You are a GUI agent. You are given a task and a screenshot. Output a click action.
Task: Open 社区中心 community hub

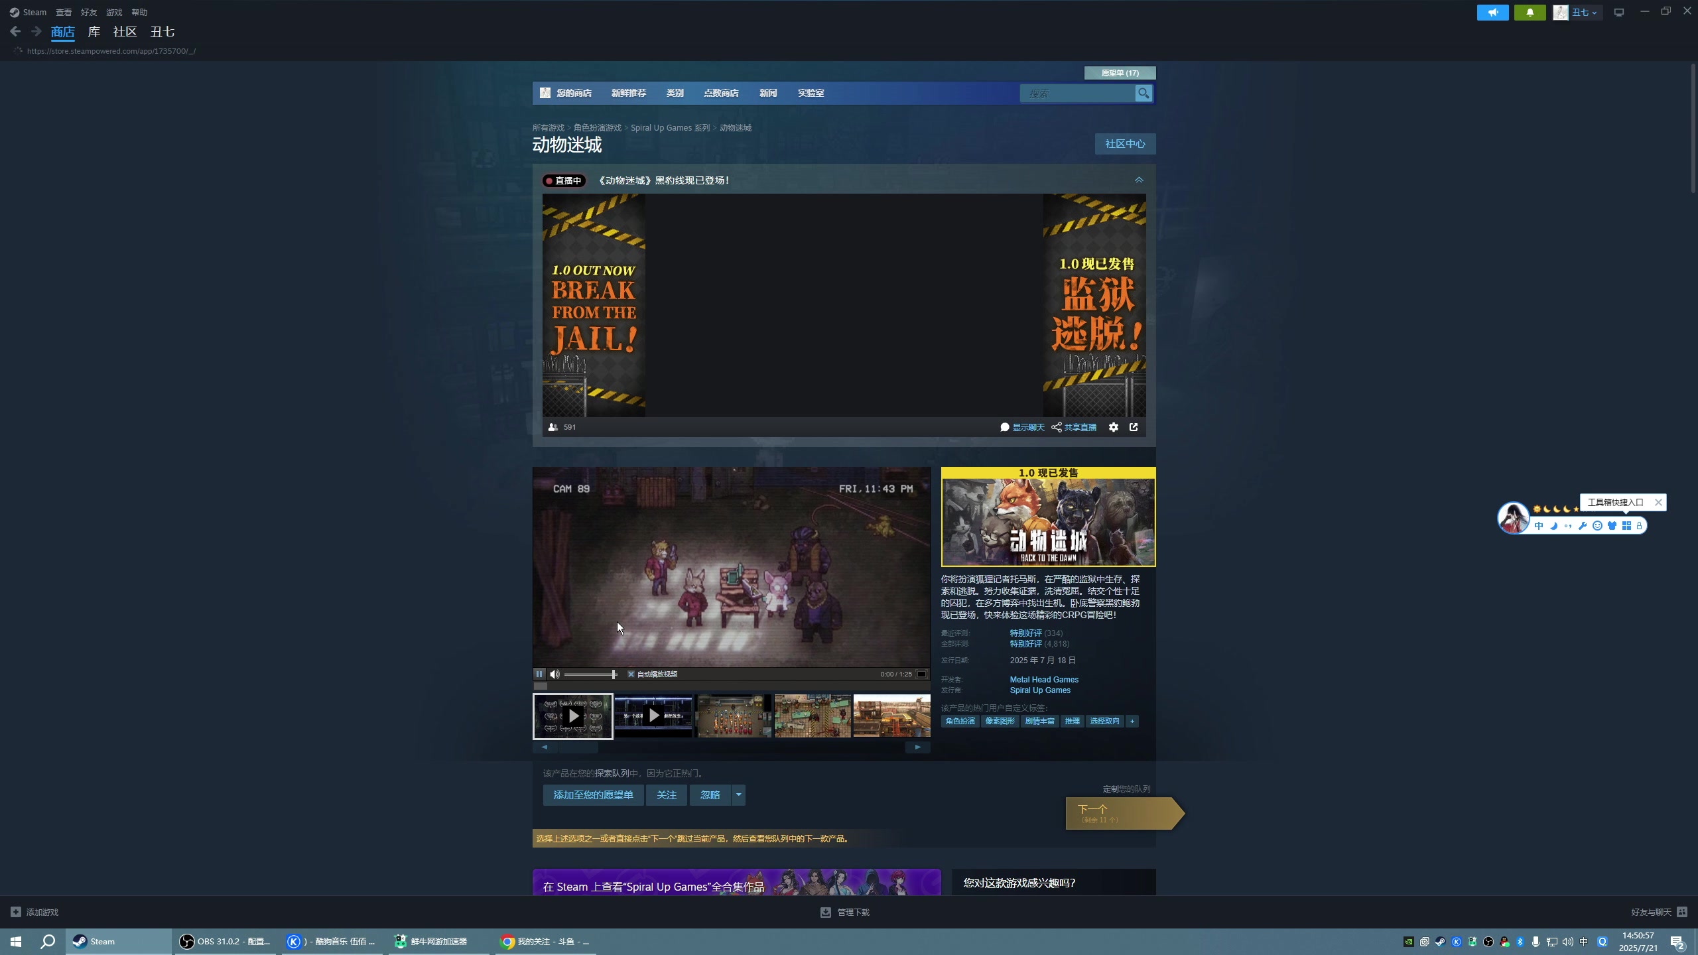click(x=1125, y=144)
